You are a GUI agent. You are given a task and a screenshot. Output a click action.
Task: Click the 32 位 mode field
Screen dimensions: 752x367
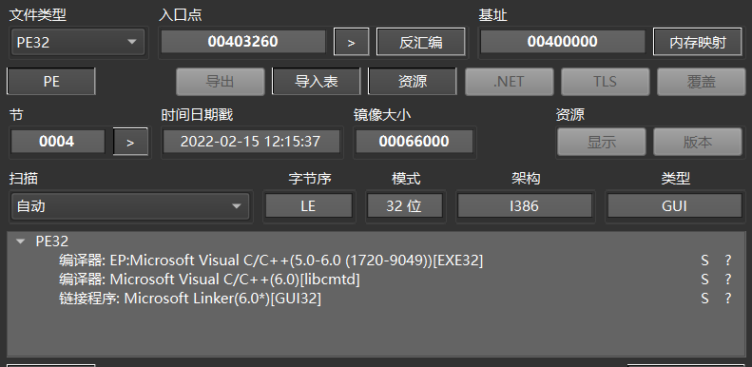coord(404,205)
